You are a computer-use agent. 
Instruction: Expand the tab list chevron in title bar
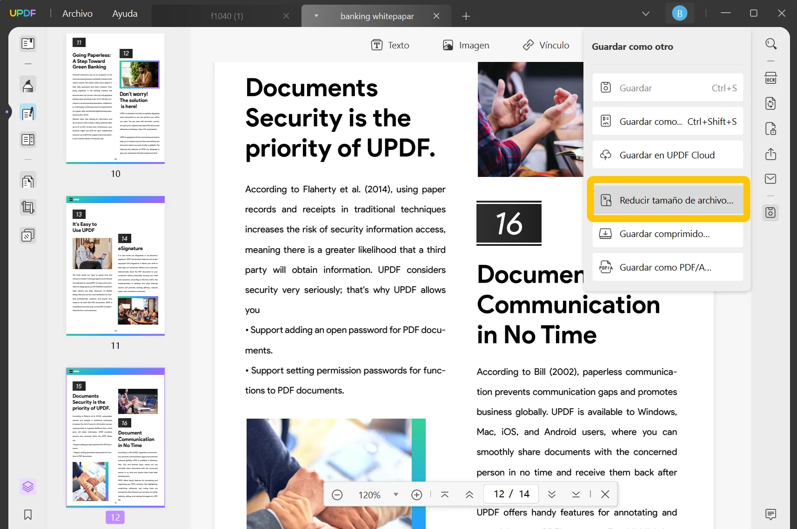click(646, 14)
